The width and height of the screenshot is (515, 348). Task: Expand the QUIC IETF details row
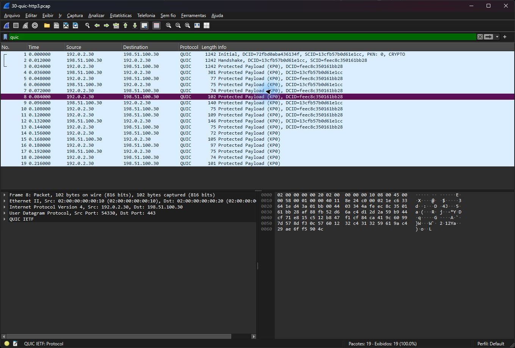[5, 219]
